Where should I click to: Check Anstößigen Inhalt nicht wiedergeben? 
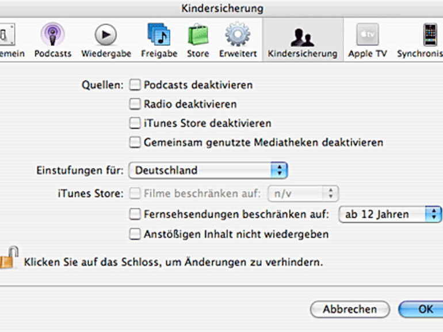point(135,234)
